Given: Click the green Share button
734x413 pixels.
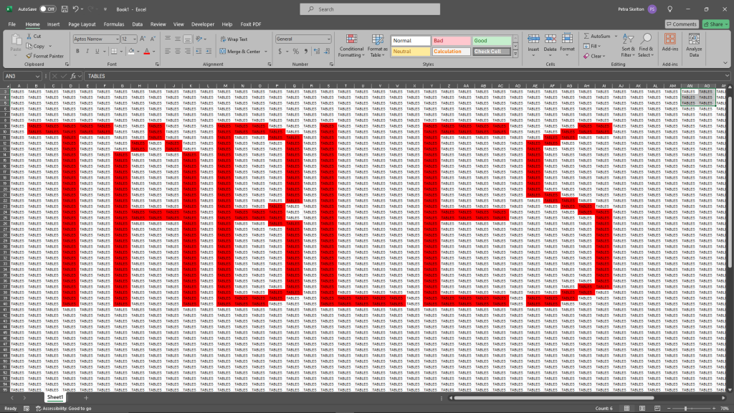Looking at the screenshot, I should [716, 24].
